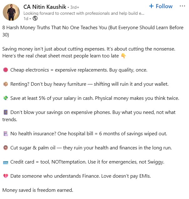The image size is (189, 199).
Task: Click the hospital emoji before No health insurance
Action: point(5,134)
